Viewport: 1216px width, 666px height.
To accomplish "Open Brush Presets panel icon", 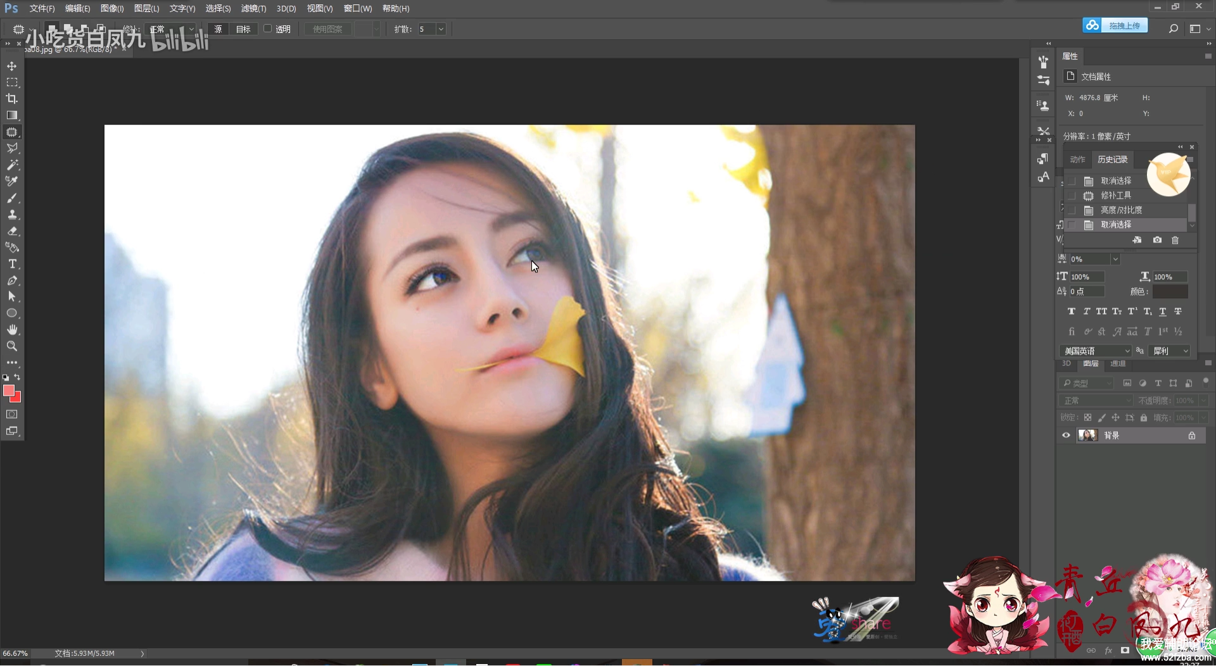I will coord(1043,62).
